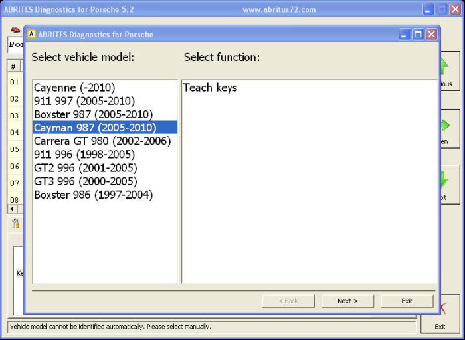This screenshot has width=465, height=340.
Task: Click the highlighted Cayman 987 (2005-2010) entry
Action: [x=95, y=127]
